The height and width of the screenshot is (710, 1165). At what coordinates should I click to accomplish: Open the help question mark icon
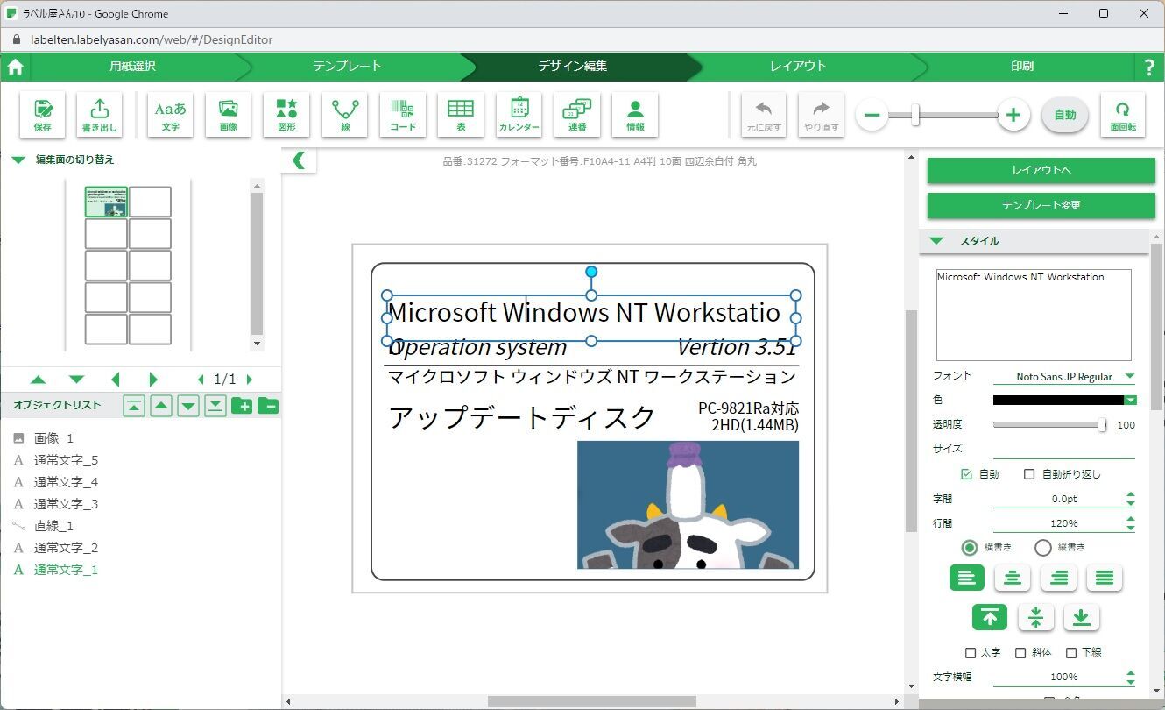tap(1149, 67)
